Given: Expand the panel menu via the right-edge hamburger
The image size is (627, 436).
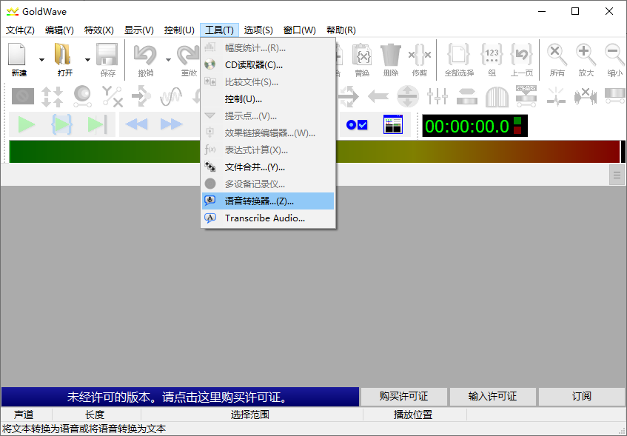Looking at the screenshot, I should click(x=617, y=175).
